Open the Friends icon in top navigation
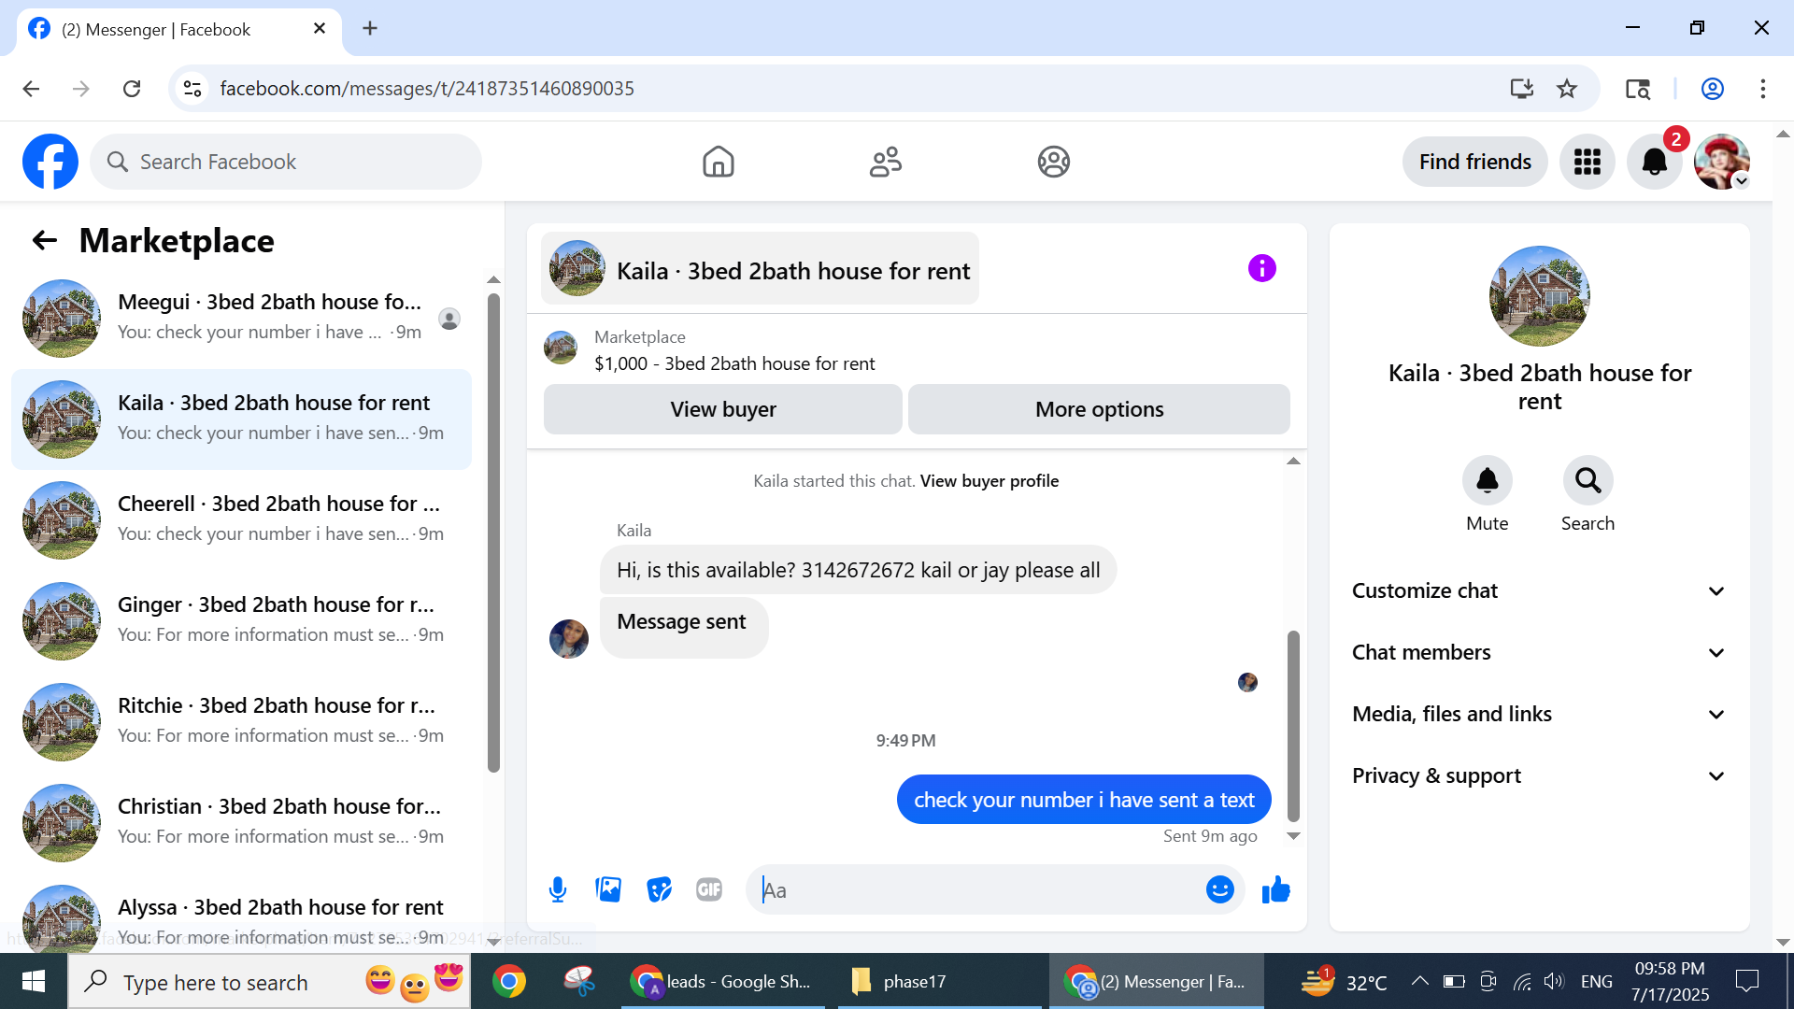Screen dimensions: 1794x1009 tap(886, 162)
